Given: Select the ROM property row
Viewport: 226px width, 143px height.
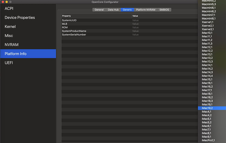Looking at the screenshot, I should [x=129, y=28].
